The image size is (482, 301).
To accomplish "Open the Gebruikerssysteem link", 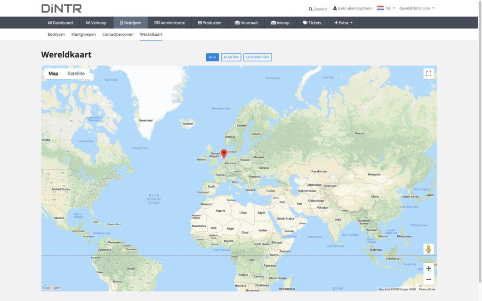I will tap(353, 8).
